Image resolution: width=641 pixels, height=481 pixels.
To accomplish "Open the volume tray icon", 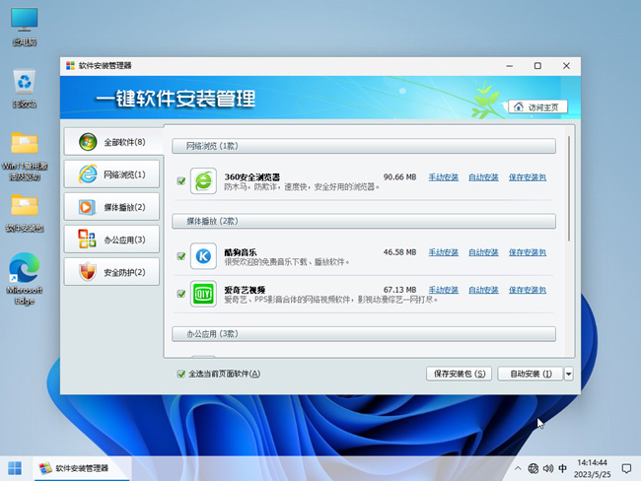I will [547, 468].
